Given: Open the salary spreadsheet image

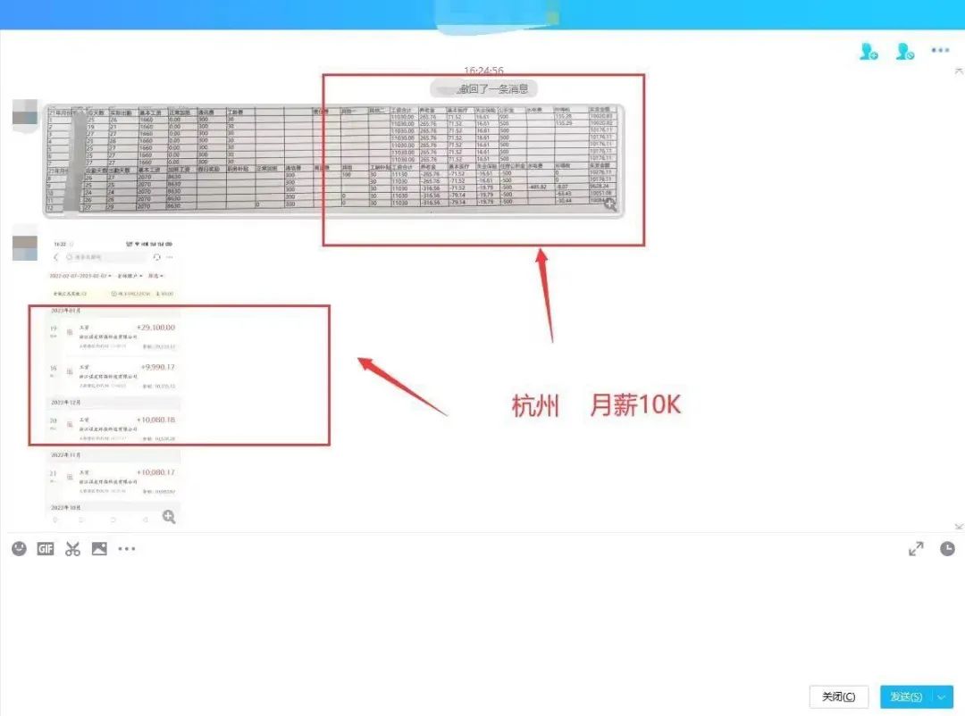Looking at the screenshot, I should point(333,161).
